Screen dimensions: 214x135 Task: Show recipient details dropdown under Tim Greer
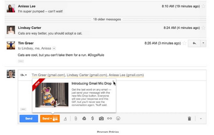point(54,48)
